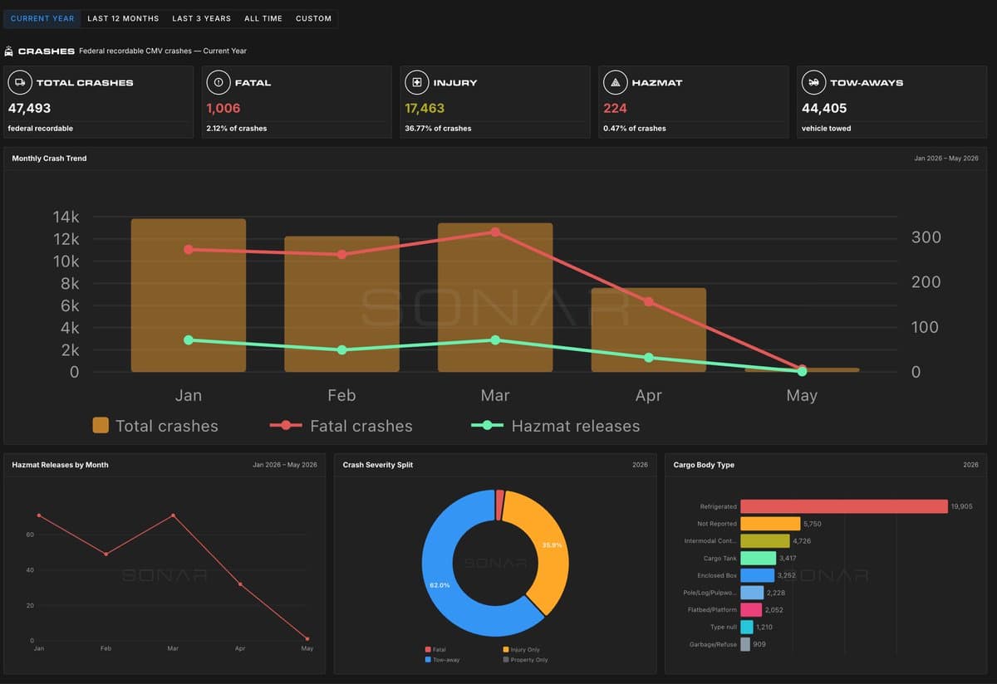Screen dimensions: 997x684
Task: Click the Cargo Body Type title
Action: pos(704,465)
